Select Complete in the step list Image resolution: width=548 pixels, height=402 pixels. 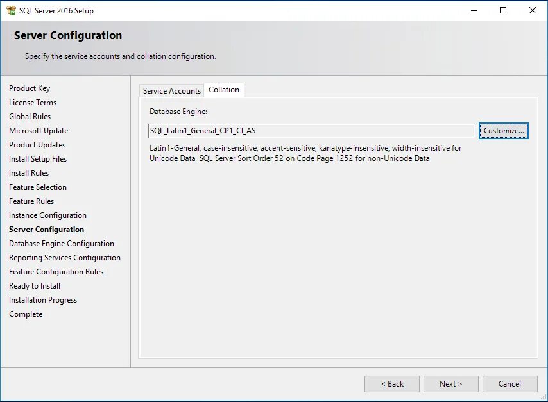click(x=26, y=314)
